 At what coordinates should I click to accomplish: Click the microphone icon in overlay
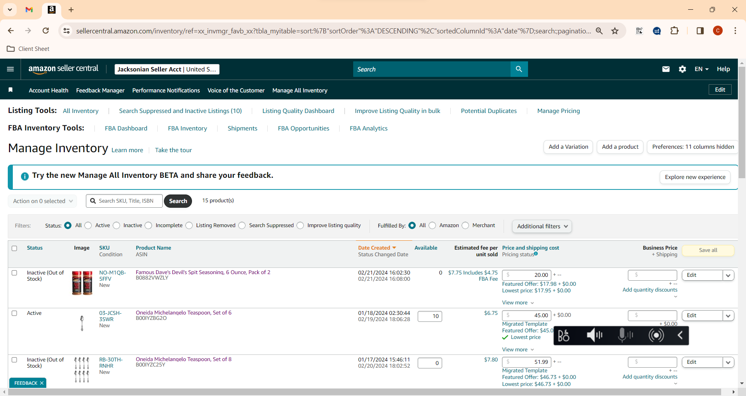coord(625,335)
